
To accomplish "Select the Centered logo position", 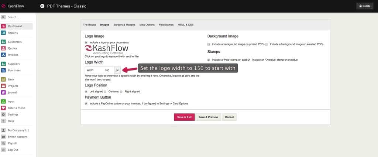I will pos(105,91).
